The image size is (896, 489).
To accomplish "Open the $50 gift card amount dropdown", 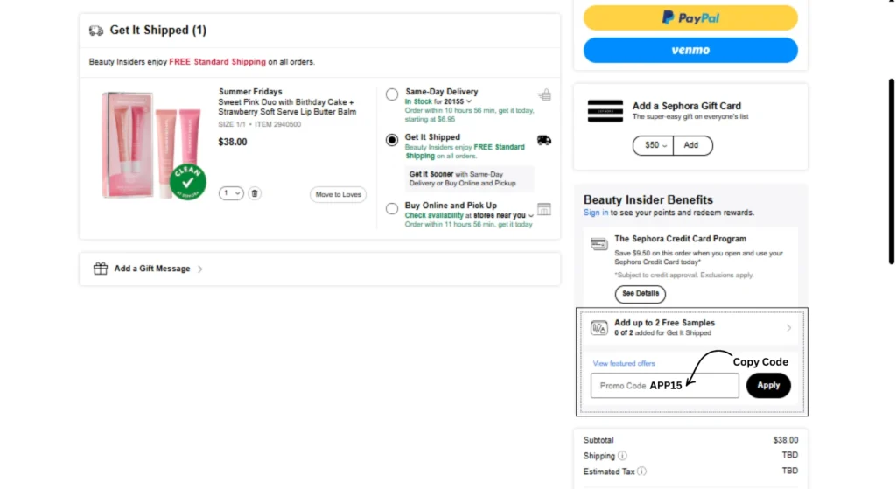I will (653, 145).
